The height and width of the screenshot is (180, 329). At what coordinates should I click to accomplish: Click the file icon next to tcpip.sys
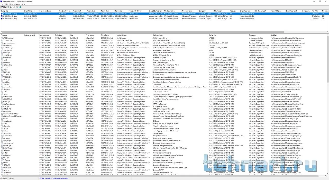pyautogui.click(x=2, y=170)
